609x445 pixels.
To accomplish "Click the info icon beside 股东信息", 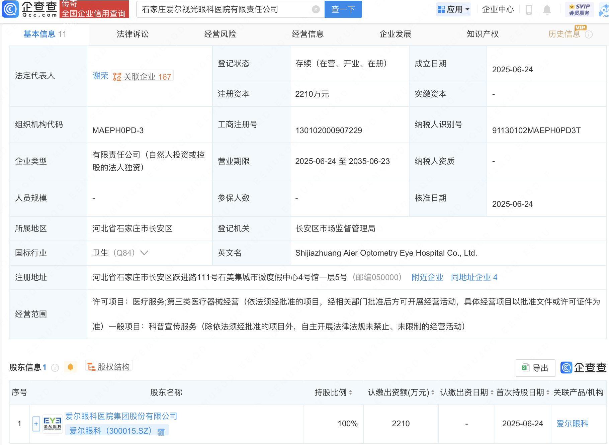I will coord(55,368).
